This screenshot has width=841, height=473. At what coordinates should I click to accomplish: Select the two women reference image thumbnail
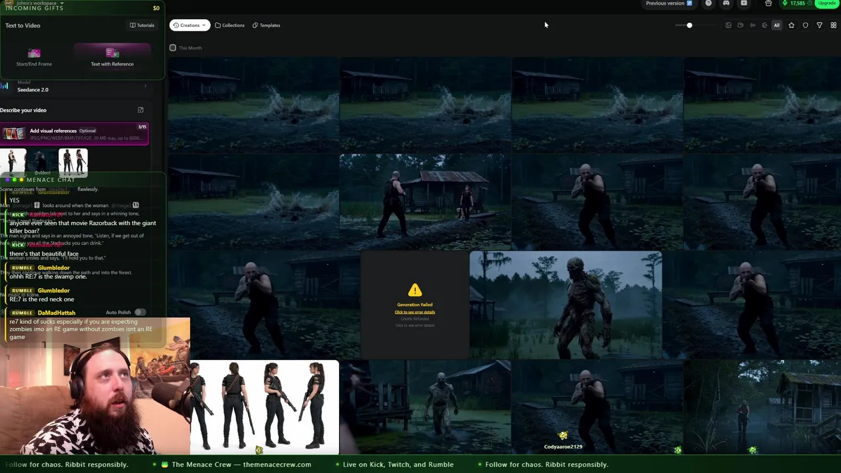(73, 162)
